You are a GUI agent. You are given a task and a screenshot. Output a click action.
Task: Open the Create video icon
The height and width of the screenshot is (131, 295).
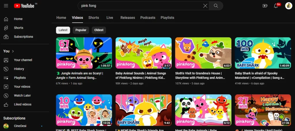[x=265, y=6]
